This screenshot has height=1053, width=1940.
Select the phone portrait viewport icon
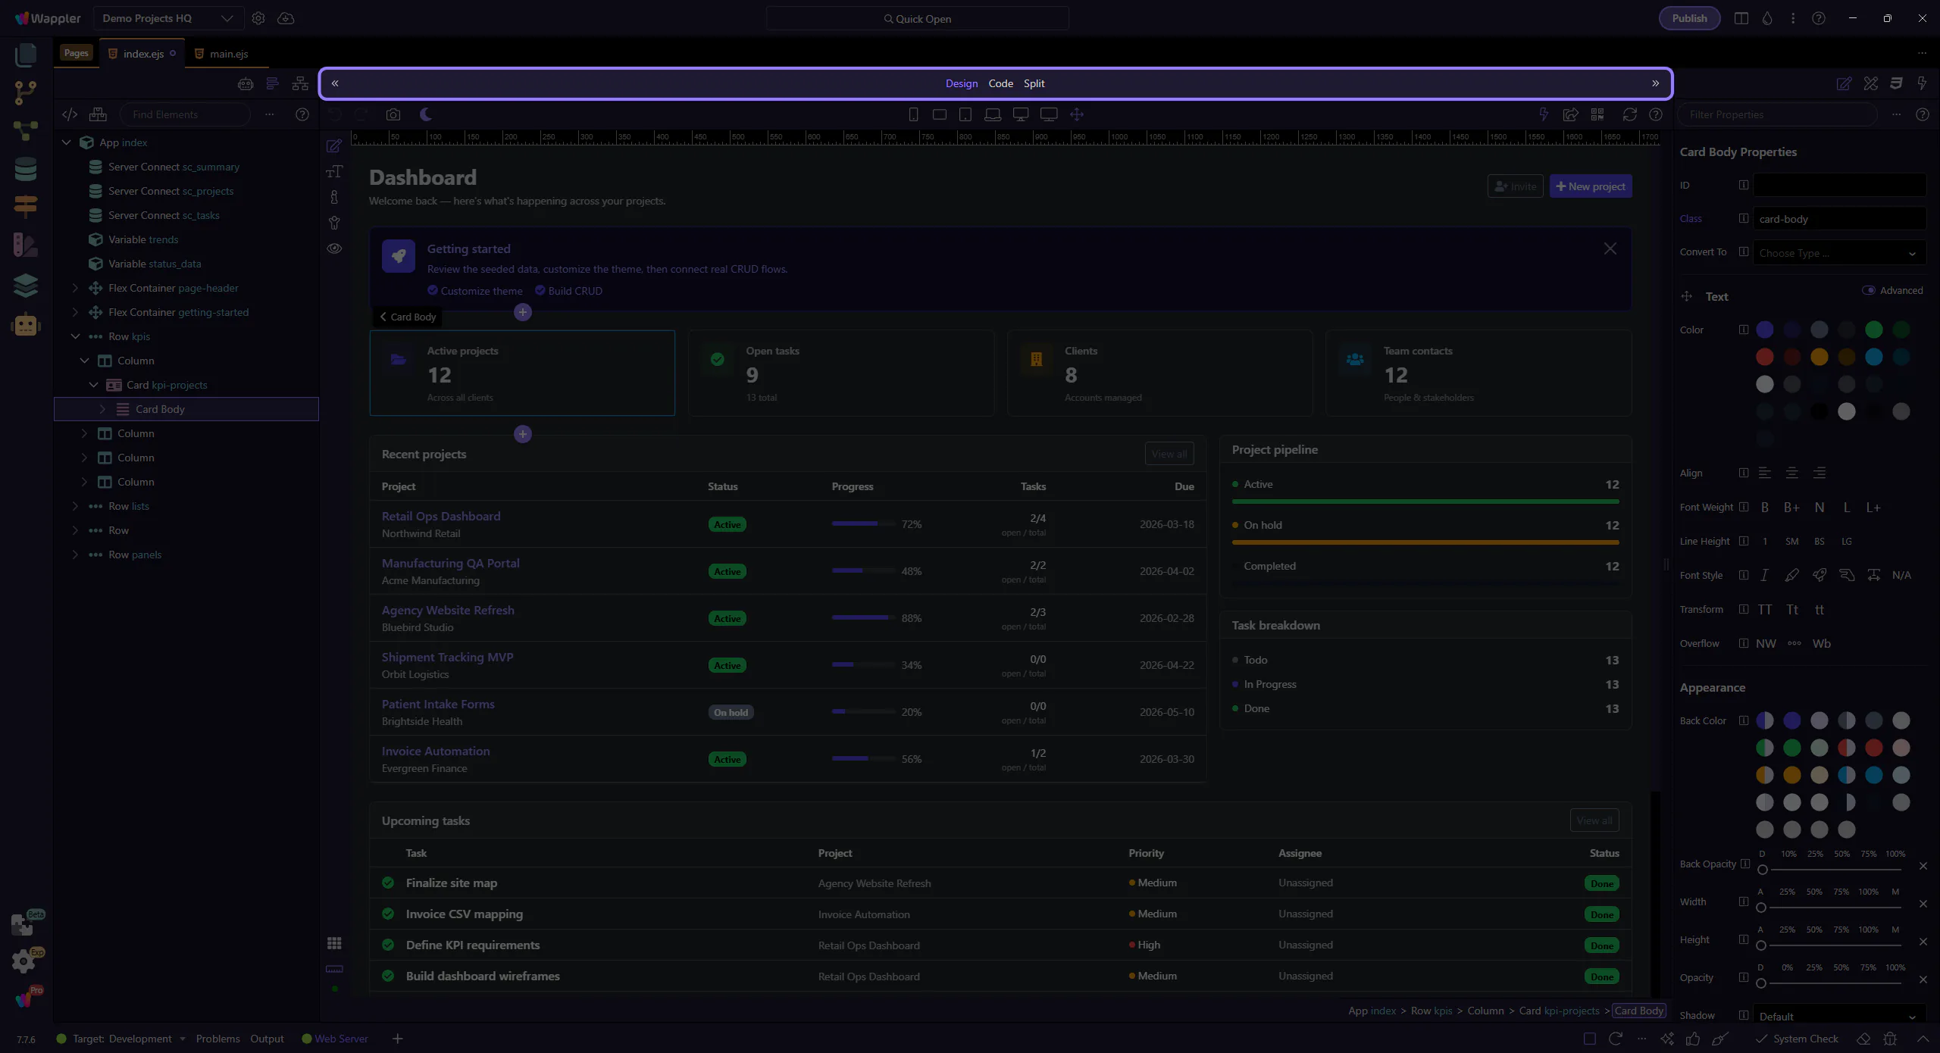pos(913,114)
